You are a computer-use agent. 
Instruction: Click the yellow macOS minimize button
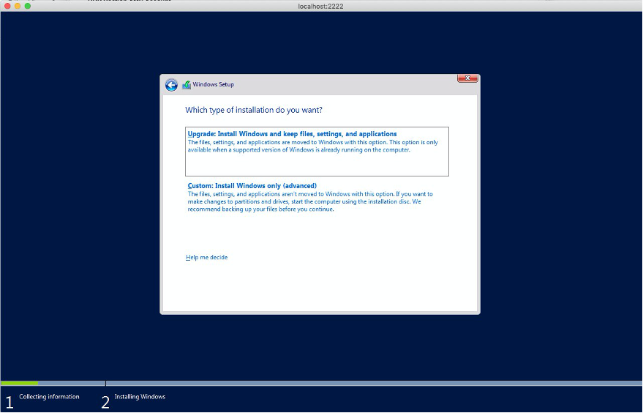(18, 6)
